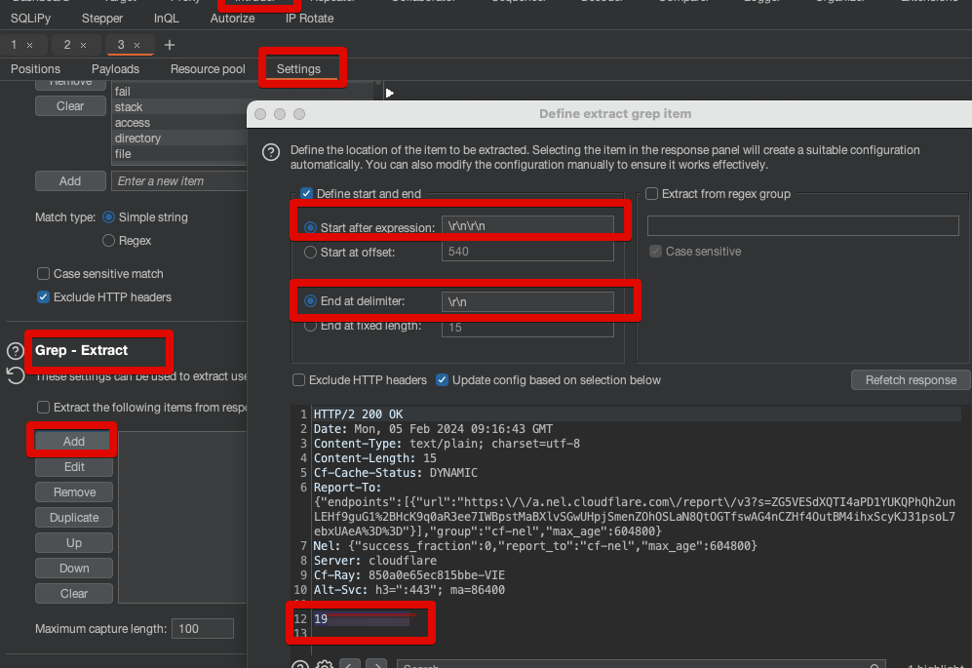Focus the Enter a new item field
Screen dimensions: 972x668
179,181
